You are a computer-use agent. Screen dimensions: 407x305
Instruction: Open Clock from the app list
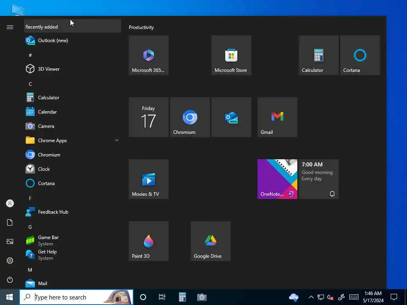tap(73, 169)
